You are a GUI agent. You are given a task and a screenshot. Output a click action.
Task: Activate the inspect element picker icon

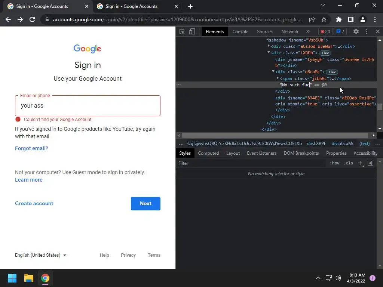(182, 31)
